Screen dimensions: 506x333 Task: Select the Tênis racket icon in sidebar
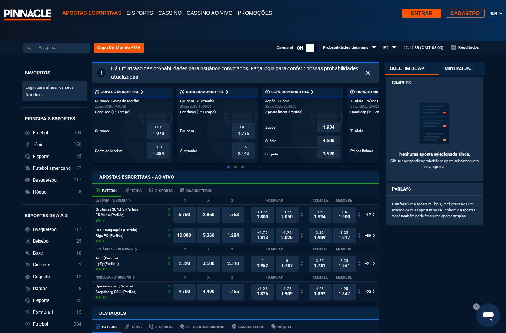pos(27,145)
